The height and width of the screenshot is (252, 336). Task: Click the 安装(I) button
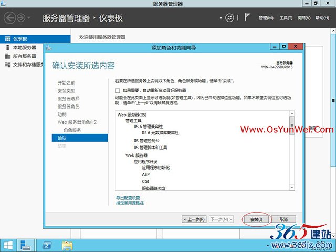(x=256, y=219)
